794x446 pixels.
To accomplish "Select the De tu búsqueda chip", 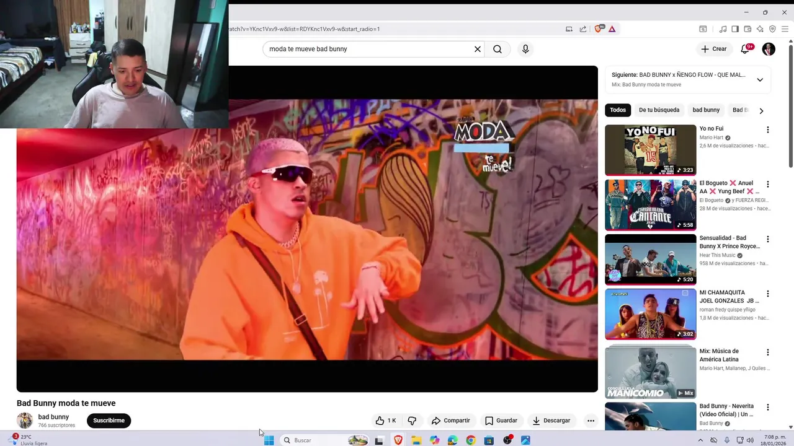I will (659, 110).
